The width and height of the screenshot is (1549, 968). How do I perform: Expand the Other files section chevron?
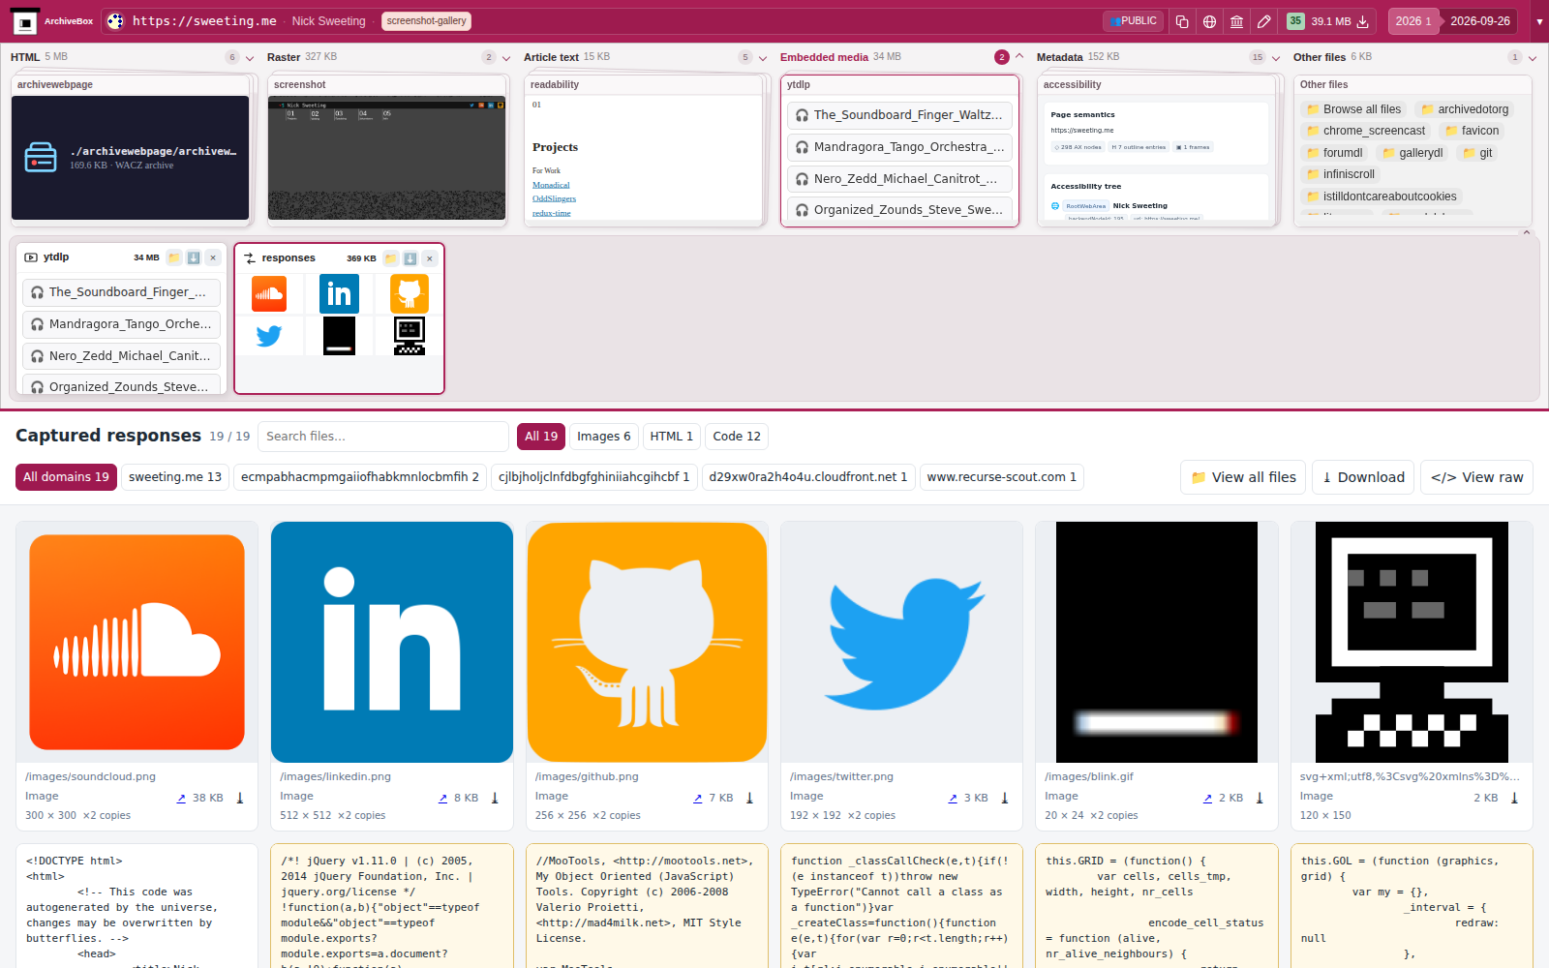tap(1533, 58)
